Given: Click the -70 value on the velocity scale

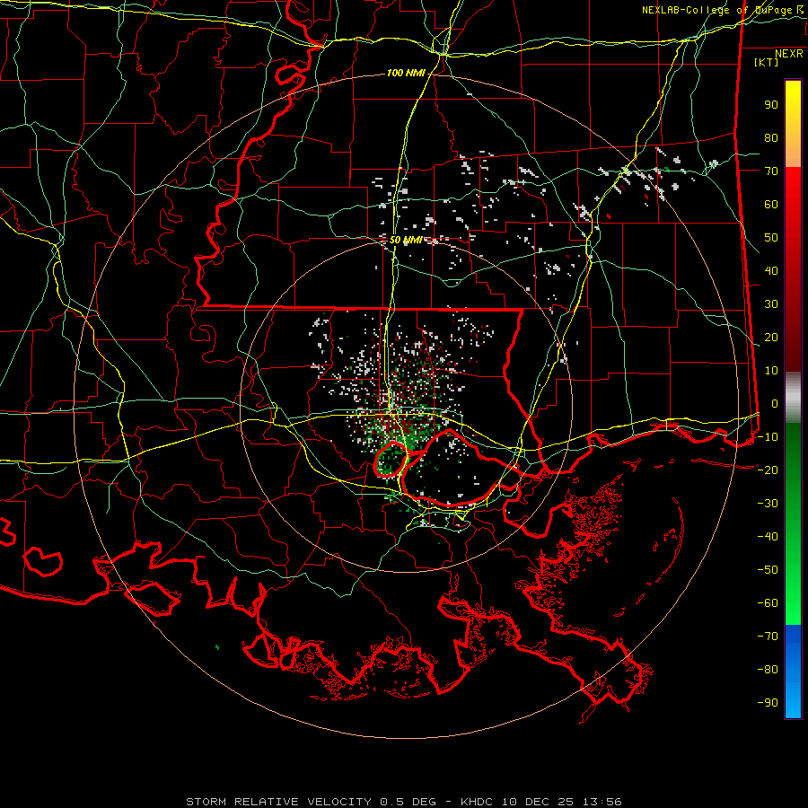Looking at the screenshot, I should (x=768, y=636).
